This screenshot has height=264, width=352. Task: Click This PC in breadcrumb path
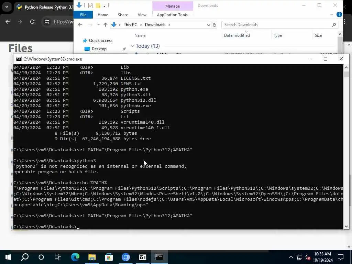(130, 25)
